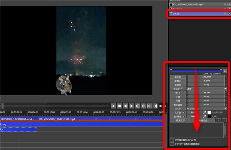Jump to the end of the timeline

click(x=155, y=106)
